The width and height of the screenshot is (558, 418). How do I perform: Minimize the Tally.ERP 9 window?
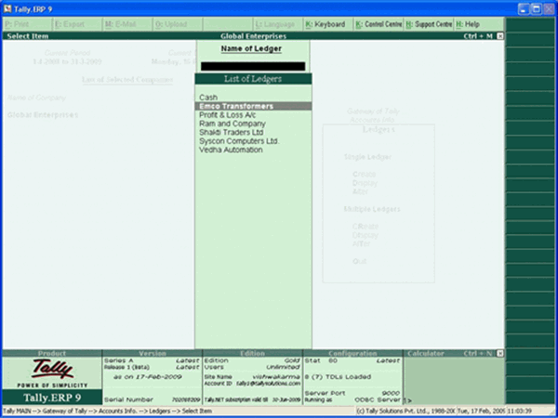tap(524, 9)
